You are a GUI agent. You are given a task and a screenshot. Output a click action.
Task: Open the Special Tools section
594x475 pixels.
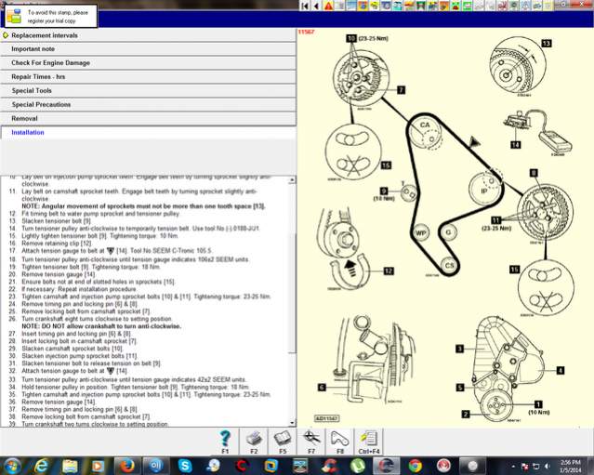148,91
